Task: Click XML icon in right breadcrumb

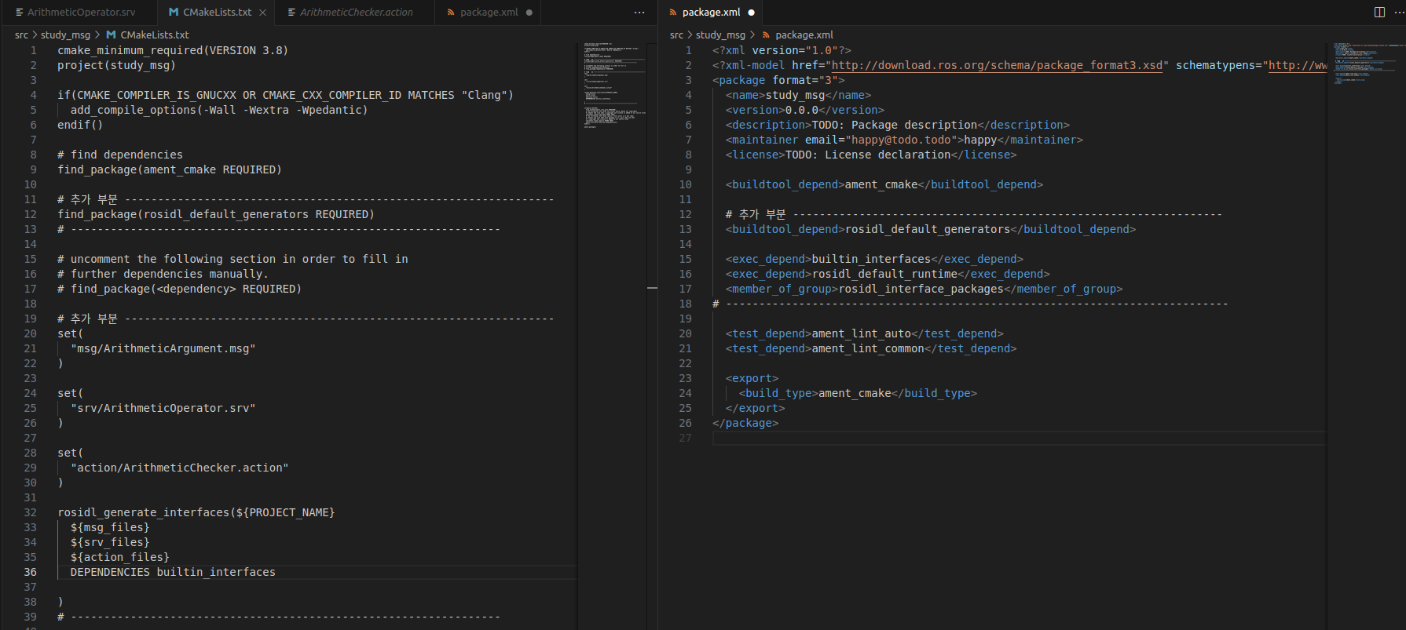Action: click(766, 35)
